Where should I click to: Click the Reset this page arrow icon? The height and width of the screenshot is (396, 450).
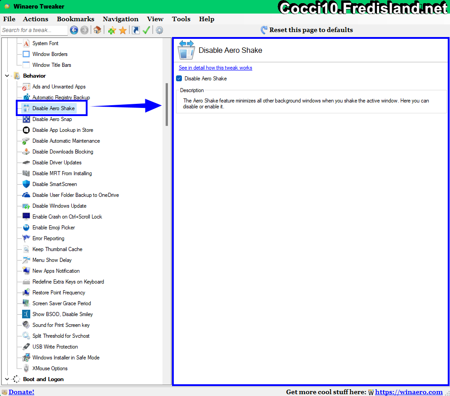264,30
